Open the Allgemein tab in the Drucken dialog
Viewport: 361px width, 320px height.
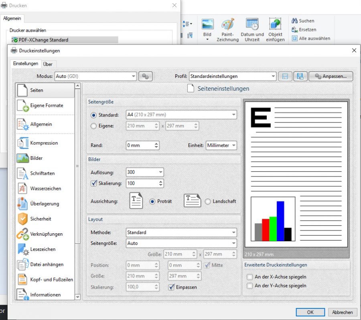[12, 18]
